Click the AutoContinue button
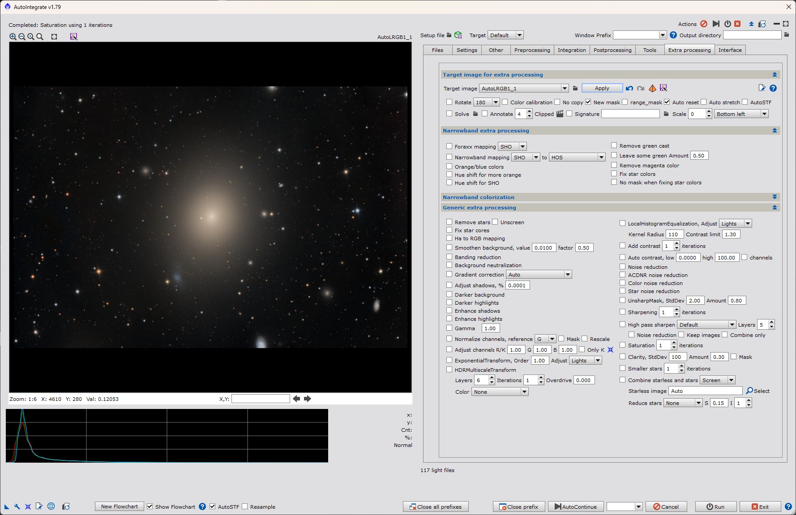The height and width of the screenshot is (515, 796). (575, 506)
